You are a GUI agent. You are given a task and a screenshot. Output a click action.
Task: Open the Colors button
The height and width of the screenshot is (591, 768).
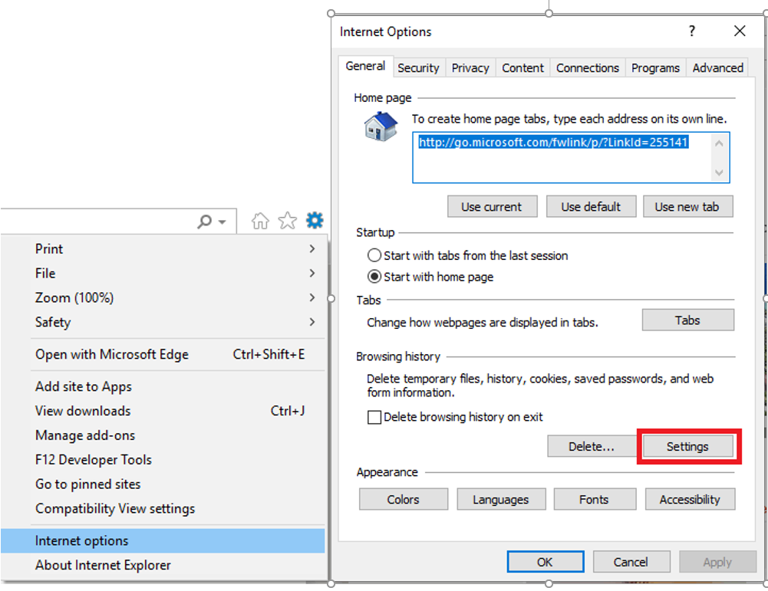pos(403,500)
